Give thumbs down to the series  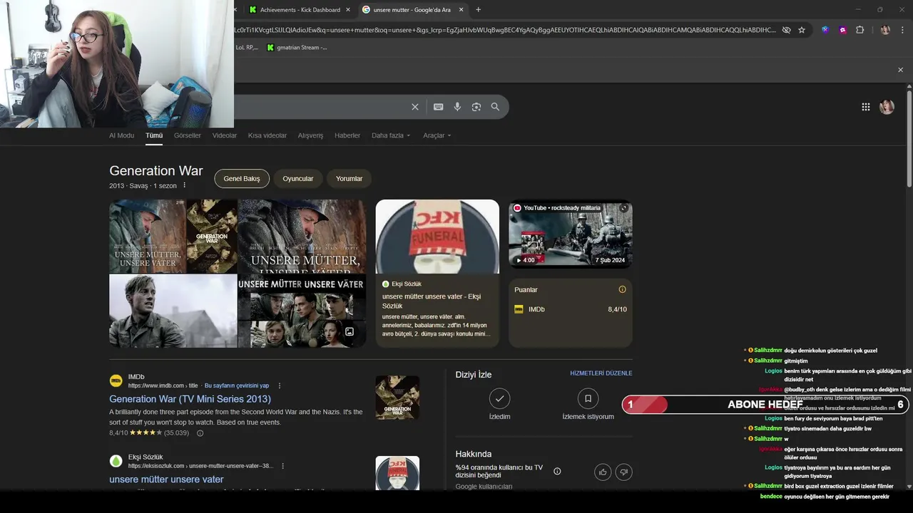623,472
